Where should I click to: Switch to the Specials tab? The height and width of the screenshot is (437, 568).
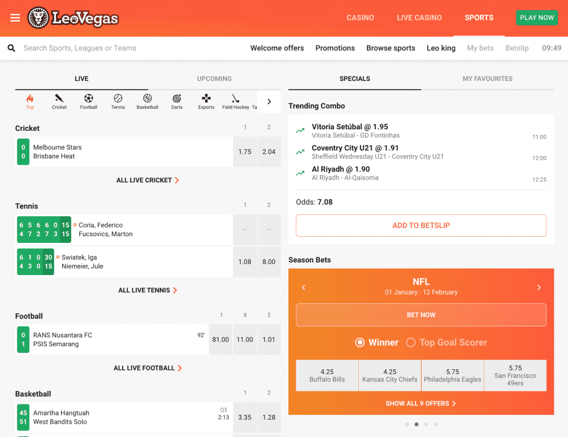click(354, 79)
